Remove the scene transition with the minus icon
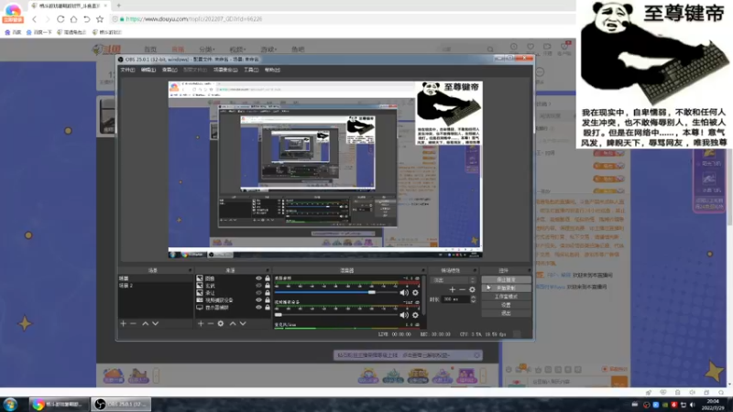This screenshot has height=412, width=733. click(462, 289)
